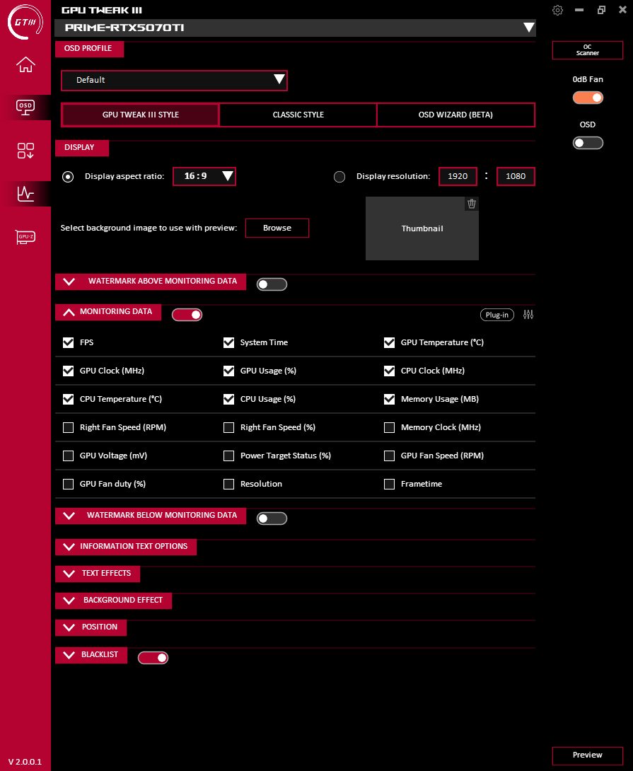
Task: Launch GPU-Z from the sidebar
Action: pyautogui.click(x=25, y=237)
